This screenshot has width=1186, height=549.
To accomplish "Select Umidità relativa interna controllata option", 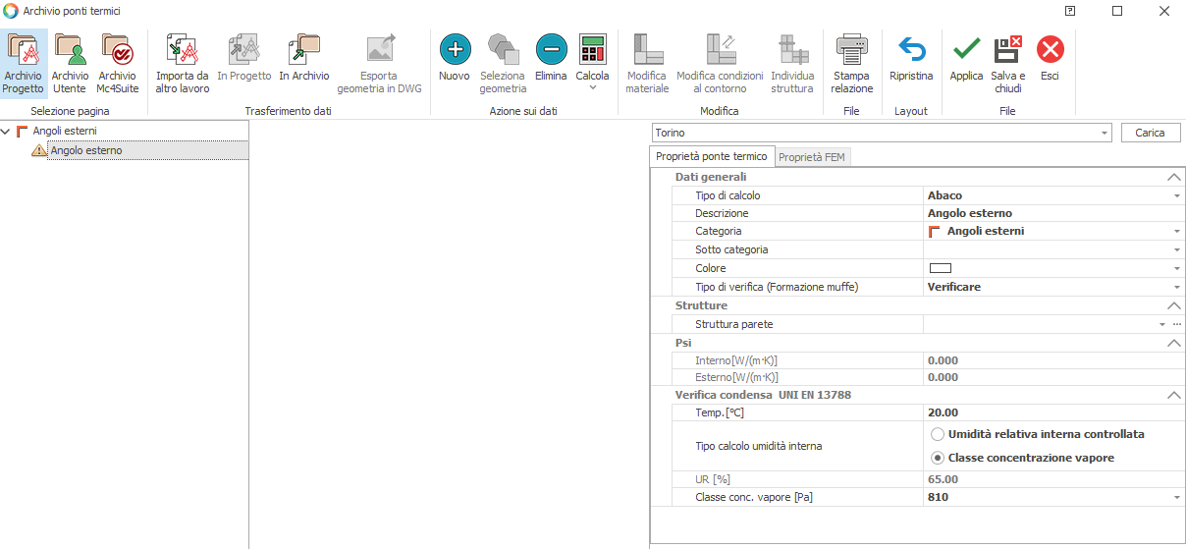I will (938, 434).
